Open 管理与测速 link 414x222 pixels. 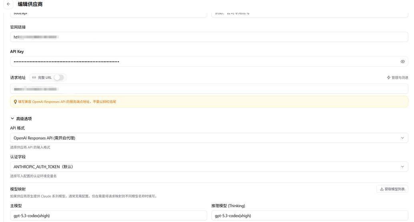click(x=397, y=78)
